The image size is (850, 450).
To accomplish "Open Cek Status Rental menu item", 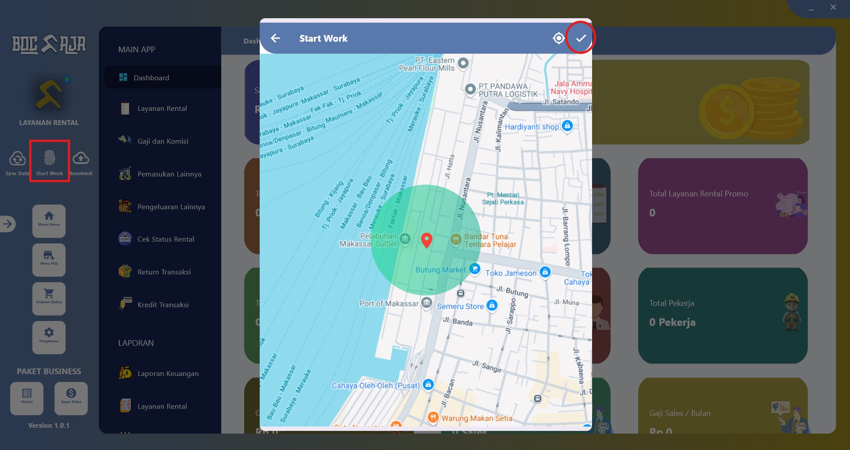I will pos(162,239).
